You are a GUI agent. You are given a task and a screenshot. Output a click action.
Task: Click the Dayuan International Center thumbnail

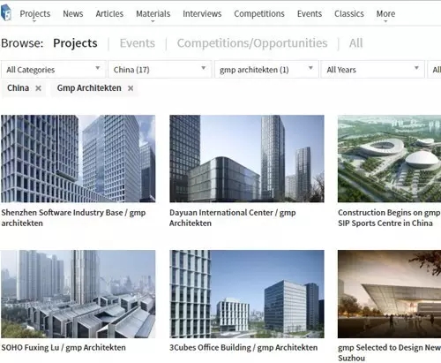pos(247,159)
